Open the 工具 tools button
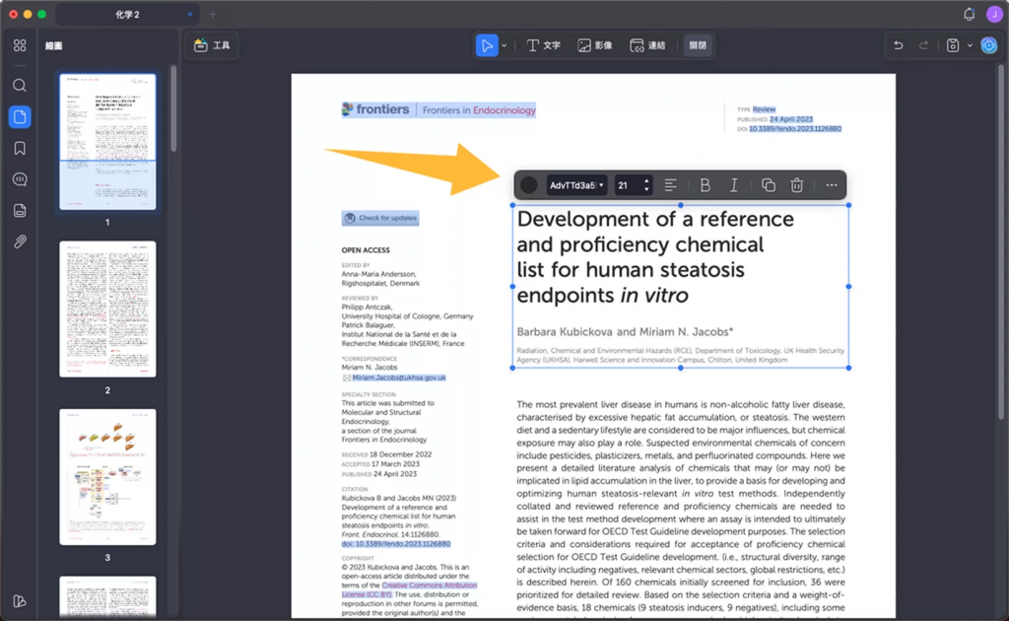Viewport: 1009px width, 621px height. point(212,45)
